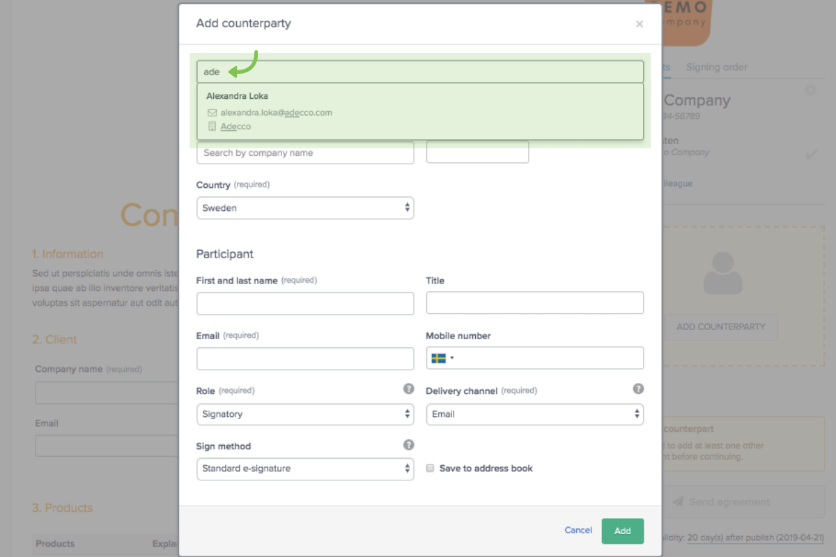Open the Country dropdown showing Sweden
The height and width of the screenshot is (557, 836).
tap(305, 208)
